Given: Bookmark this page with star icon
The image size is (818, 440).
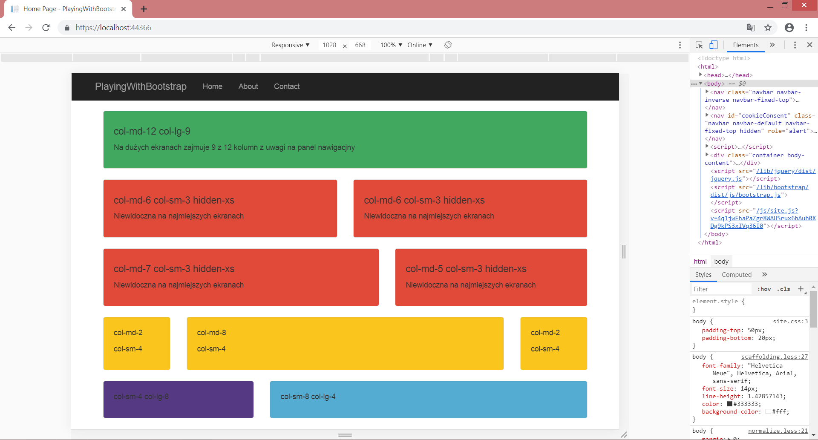Looking at the screenshot, I should [x=768, y=28].
